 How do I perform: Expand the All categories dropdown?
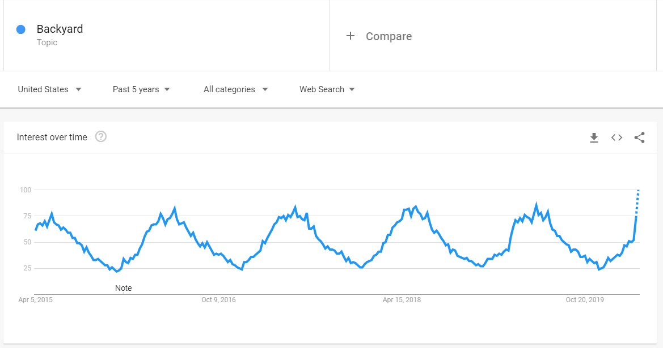coord(235,89)
